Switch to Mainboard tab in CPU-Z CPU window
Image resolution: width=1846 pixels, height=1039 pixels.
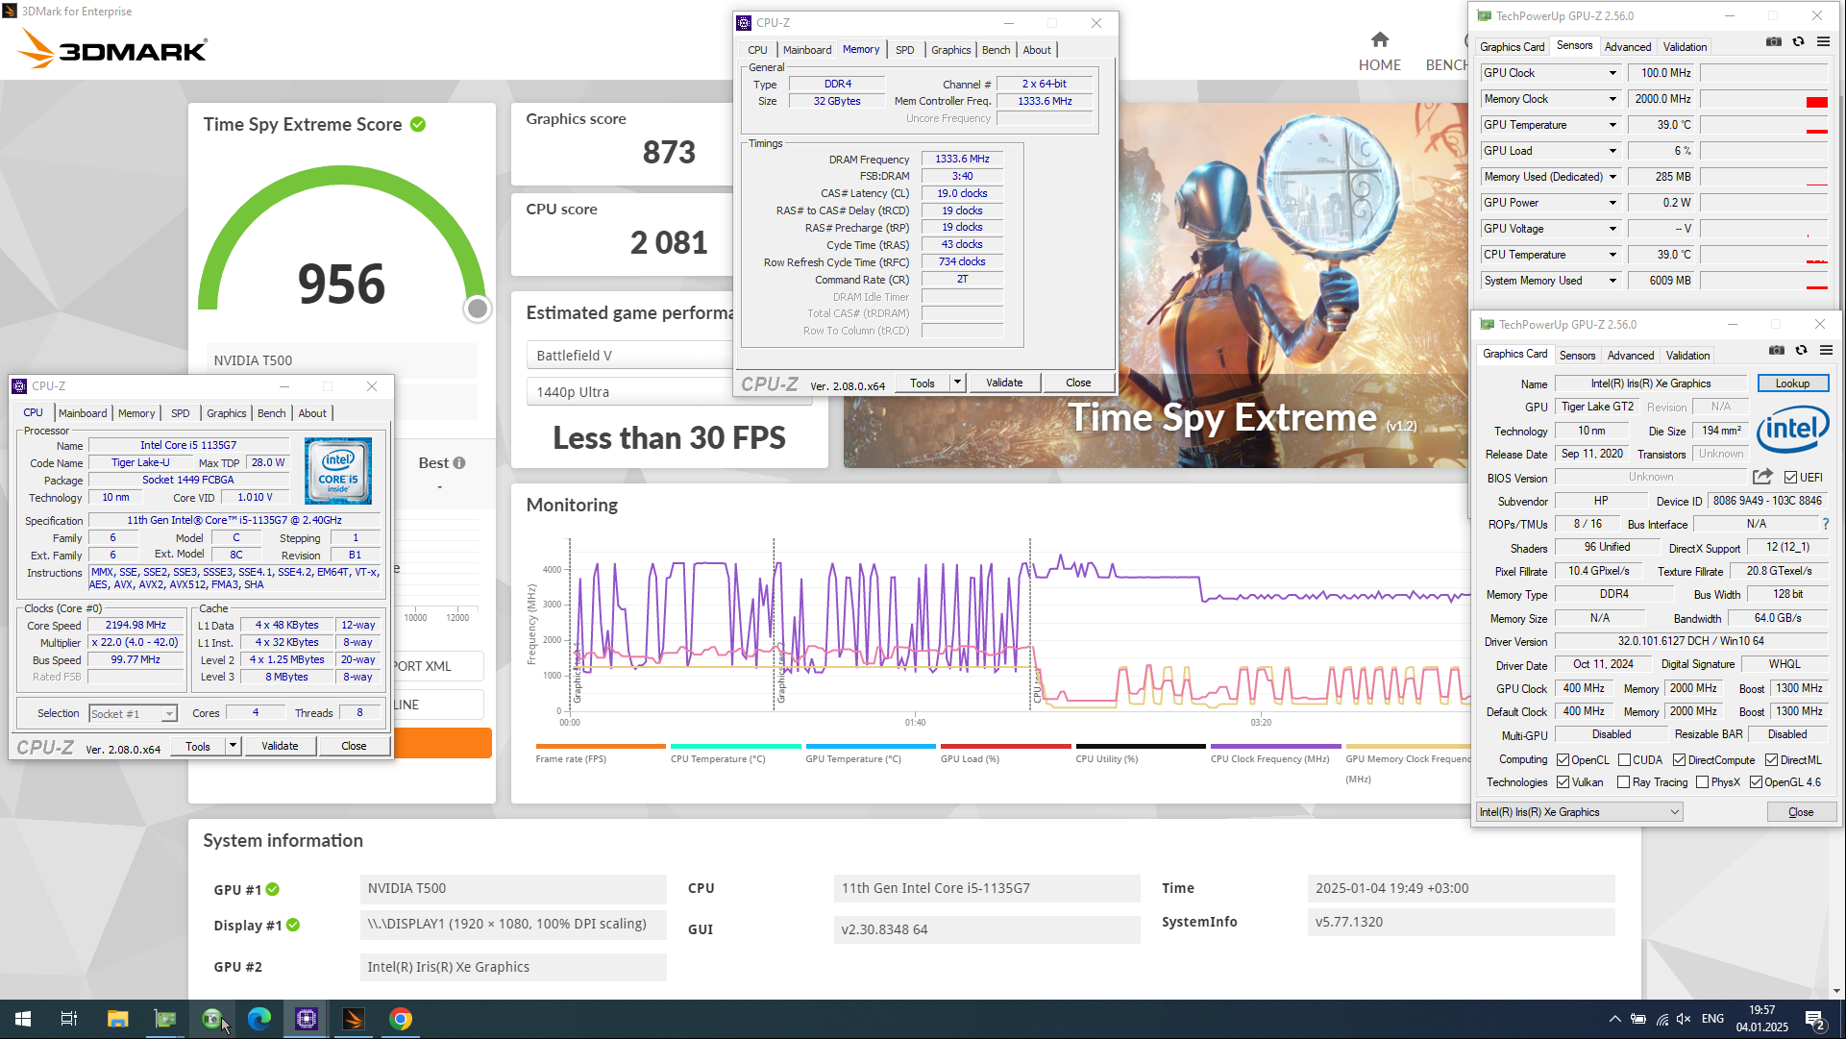(x=83, y=413)
